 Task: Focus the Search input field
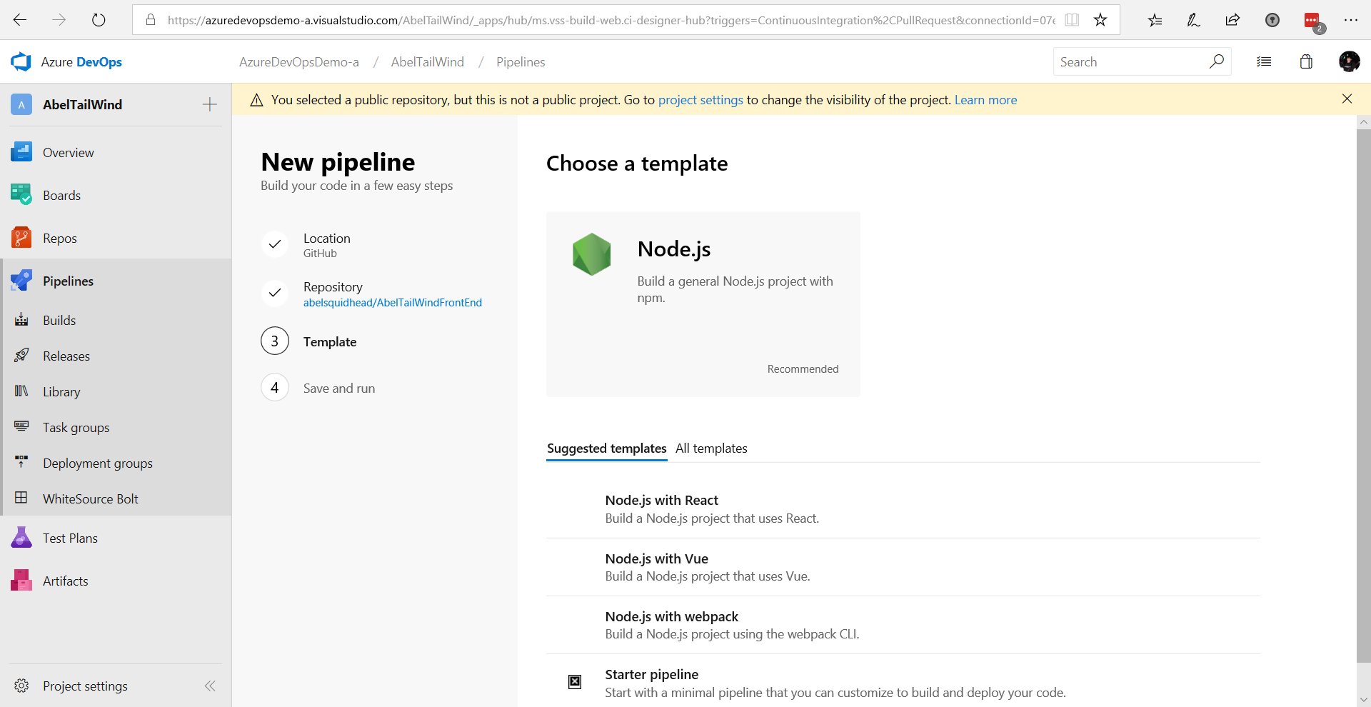pos(1132,62)
